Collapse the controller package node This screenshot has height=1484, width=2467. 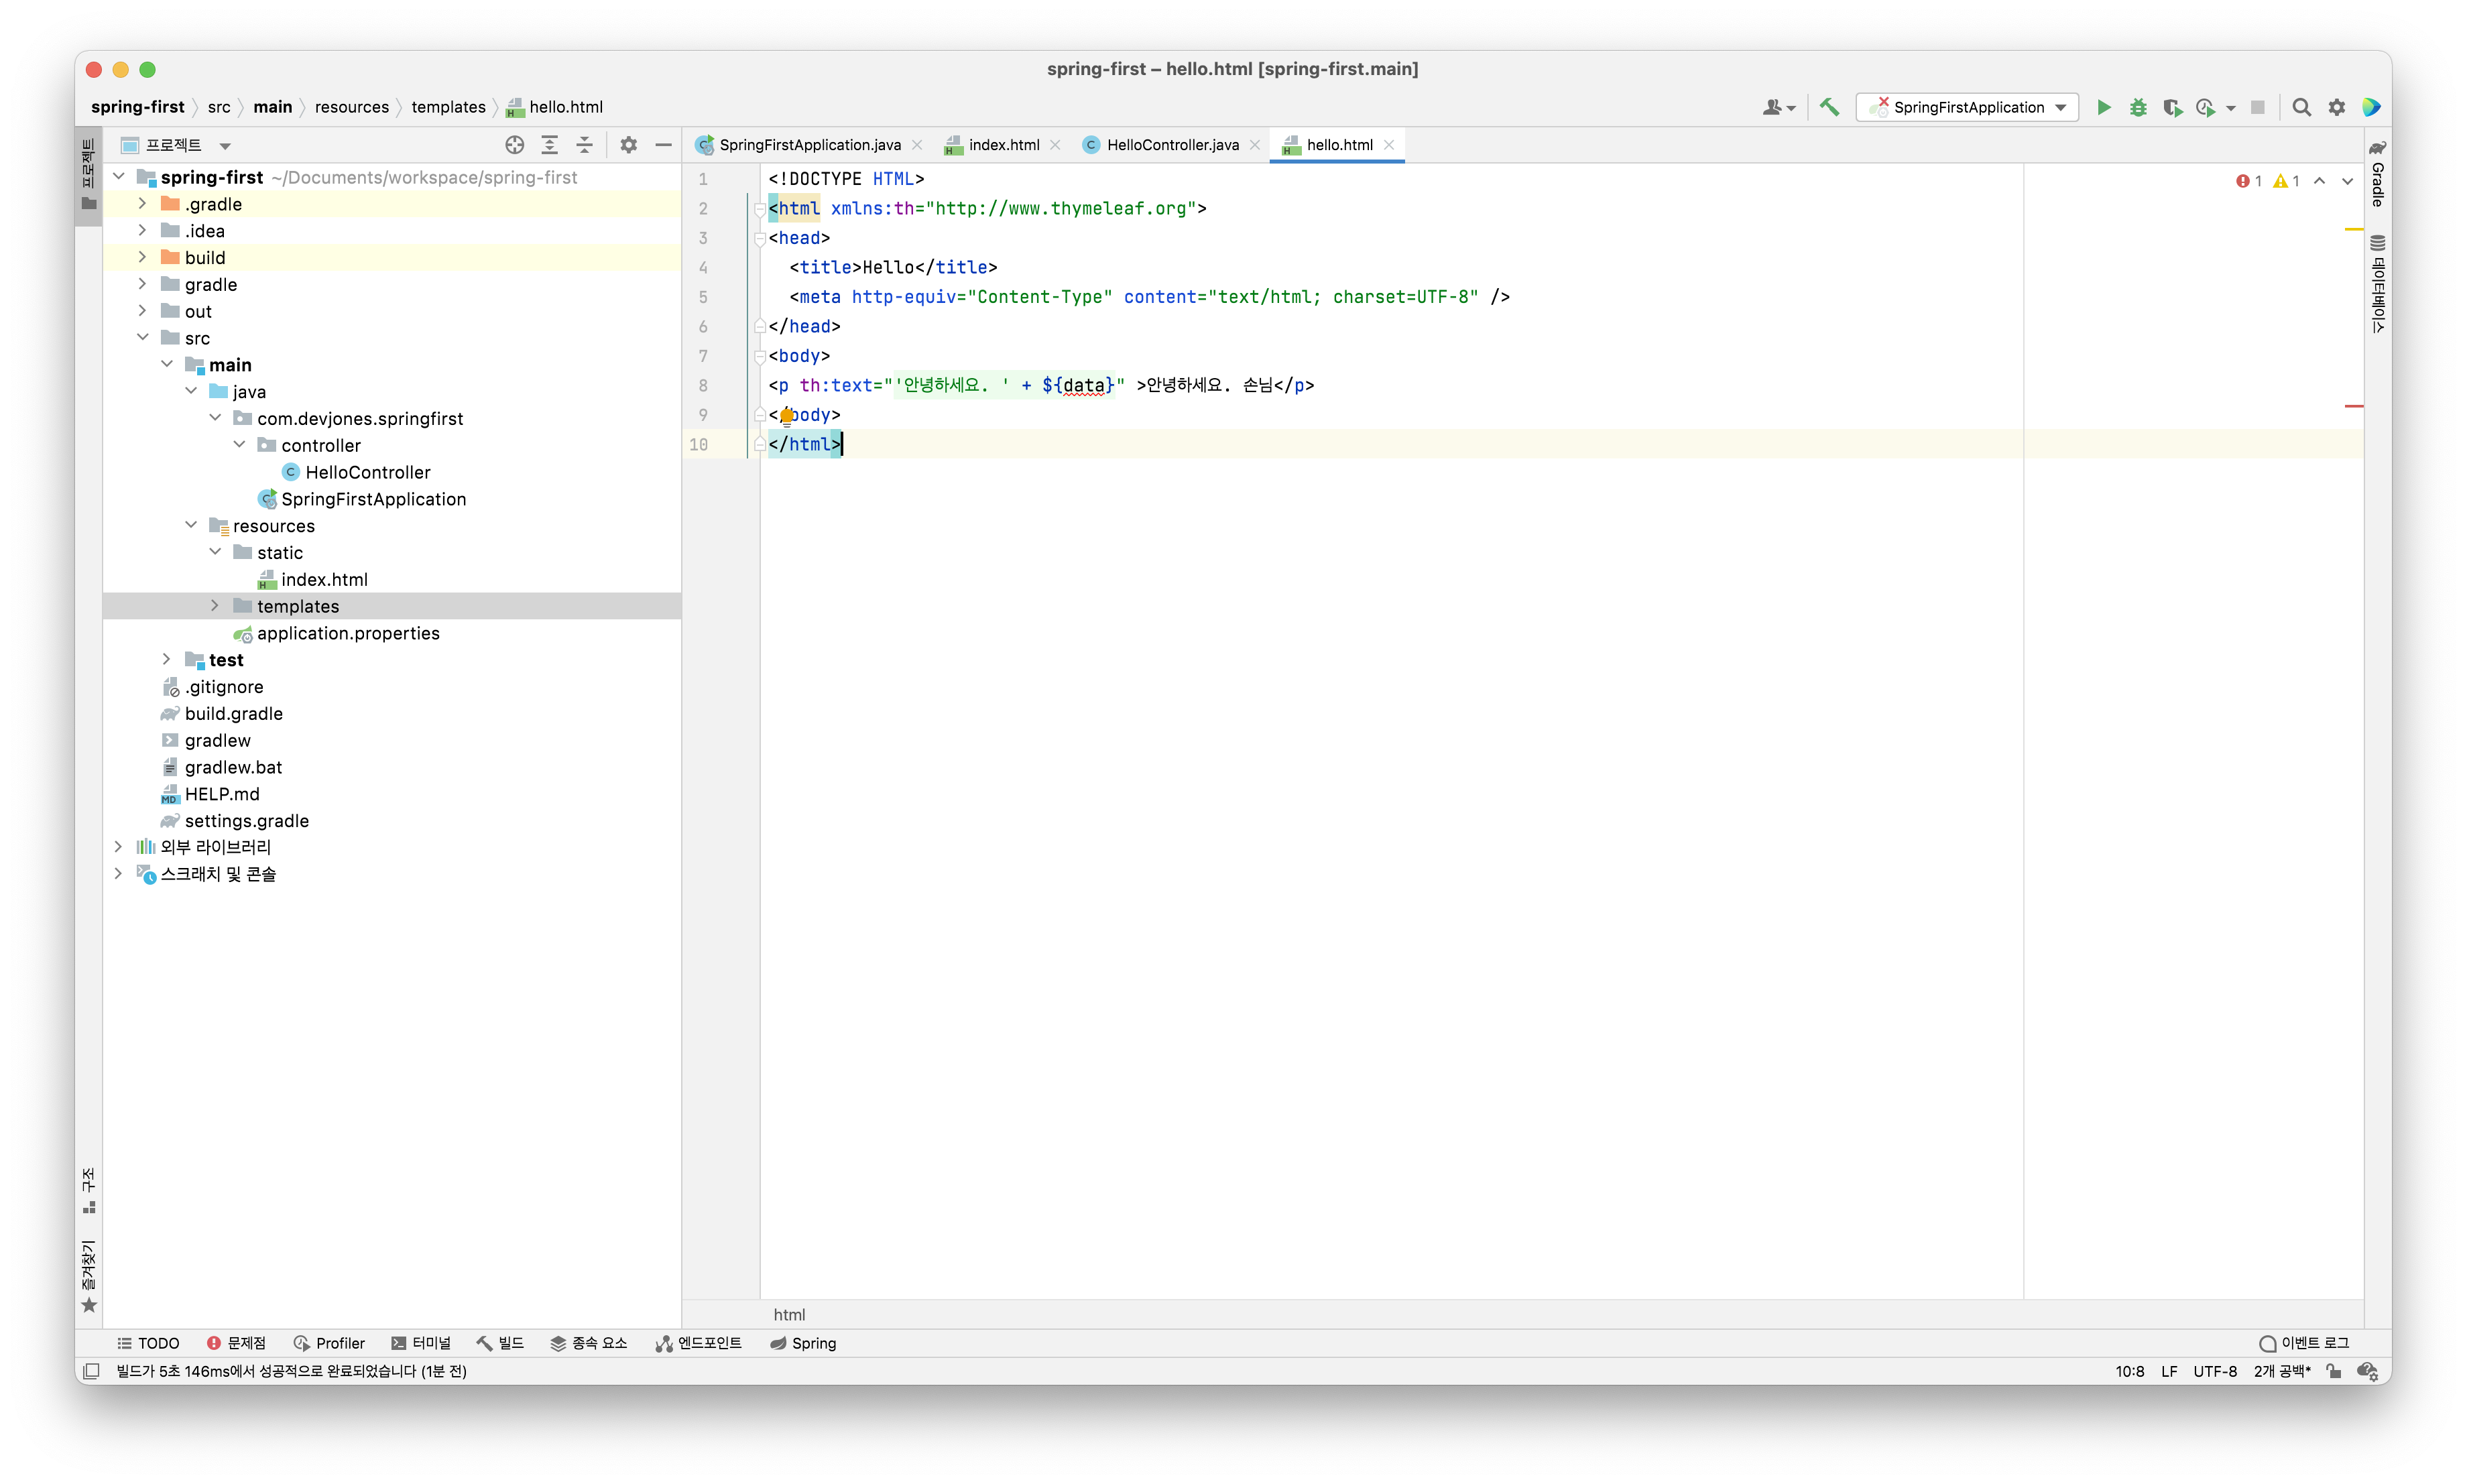pos(240,445)
